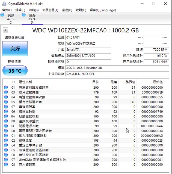Image resolution: width=172 pixels, height=174 pixels.
Task: Click the 35 °C temperature button
Action: click(x=15, y=71)
